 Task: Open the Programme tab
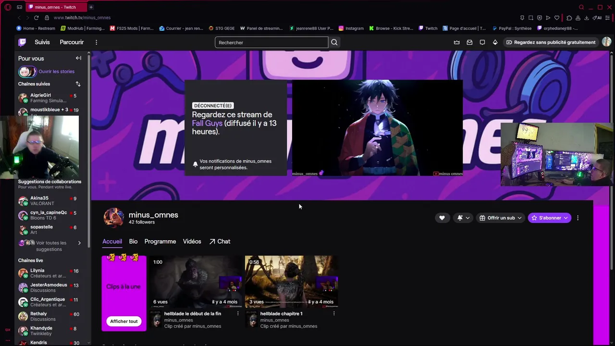160,241
